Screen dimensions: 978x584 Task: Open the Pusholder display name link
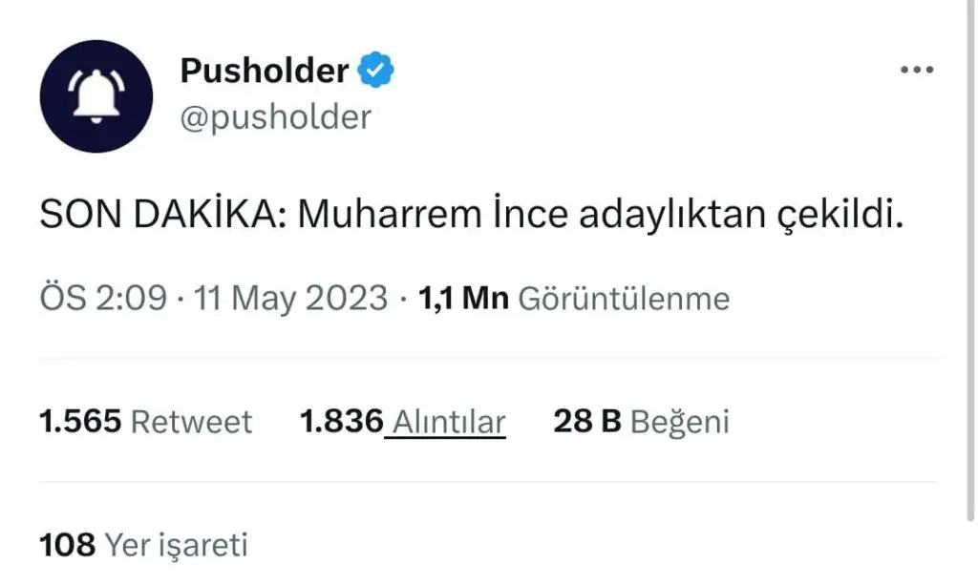coord(265,71)
